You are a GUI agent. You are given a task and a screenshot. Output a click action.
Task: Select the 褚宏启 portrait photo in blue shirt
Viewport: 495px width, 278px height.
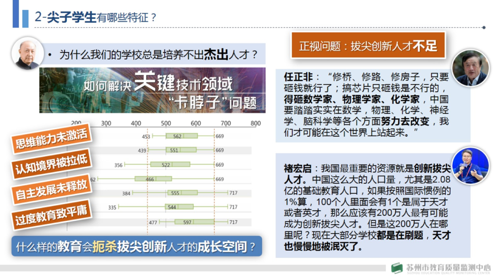(x=470, y=166)
